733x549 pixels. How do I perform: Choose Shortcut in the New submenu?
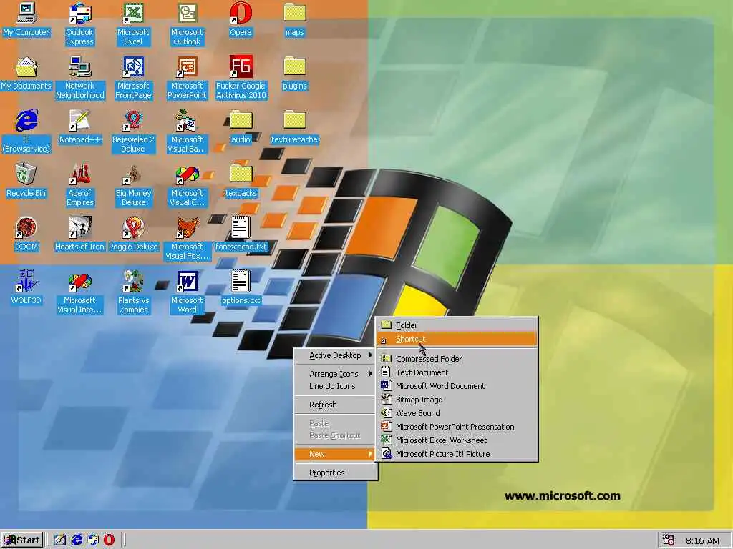457,339
